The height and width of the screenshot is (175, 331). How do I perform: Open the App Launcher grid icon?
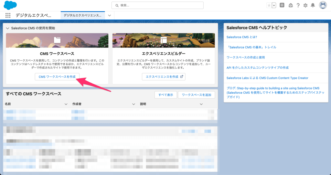(x=8, y=15)
